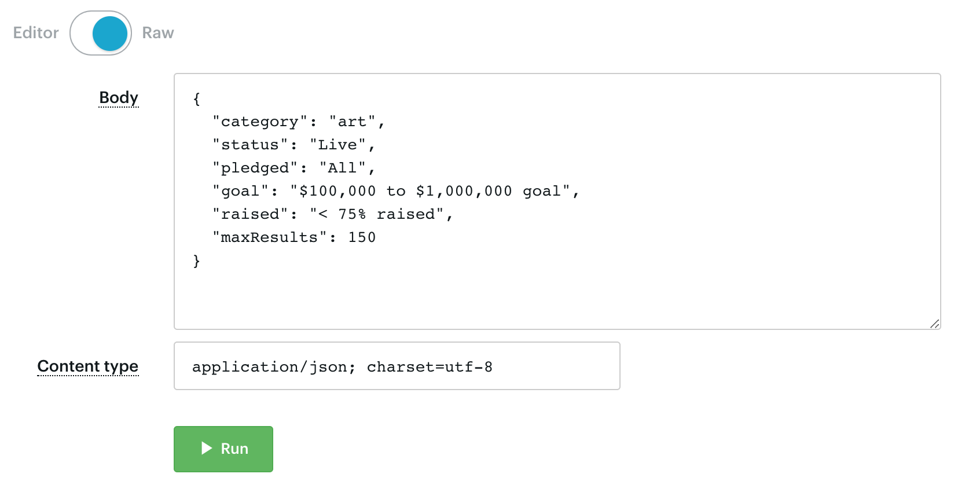
Task: Click the play triangle icon on Run button
Action: point(206,449)
